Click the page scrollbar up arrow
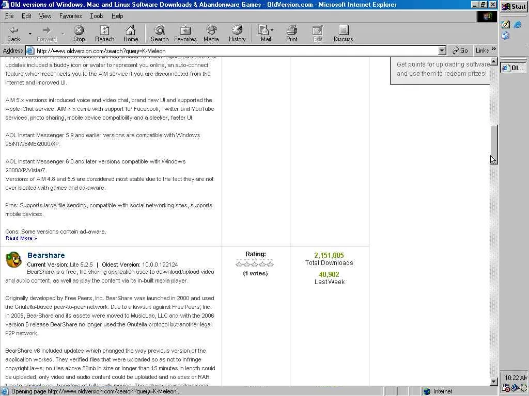This screenshot has height=396, width=529. tap(494, 61)
